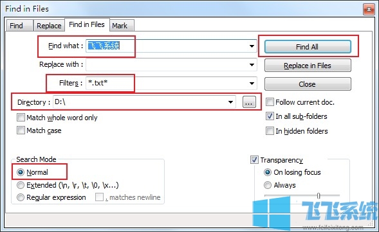Expand the Find what dropdown arrow
This screenshot has height=232, width=379.
pyautogui.click(x=252, y=46)
